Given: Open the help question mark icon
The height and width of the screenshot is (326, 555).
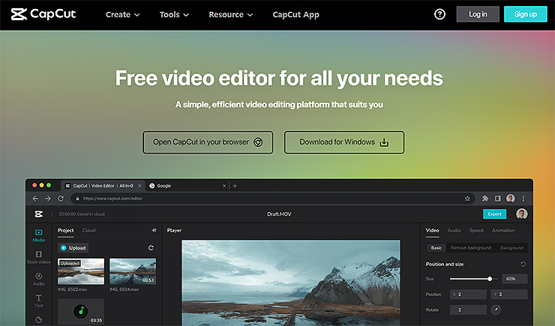Looking at the screenshot, I should [439, 14].
